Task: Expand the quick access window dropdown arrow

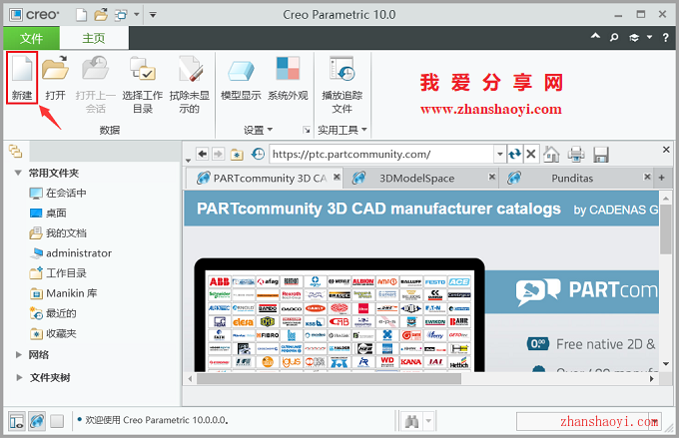Action: 137,15
